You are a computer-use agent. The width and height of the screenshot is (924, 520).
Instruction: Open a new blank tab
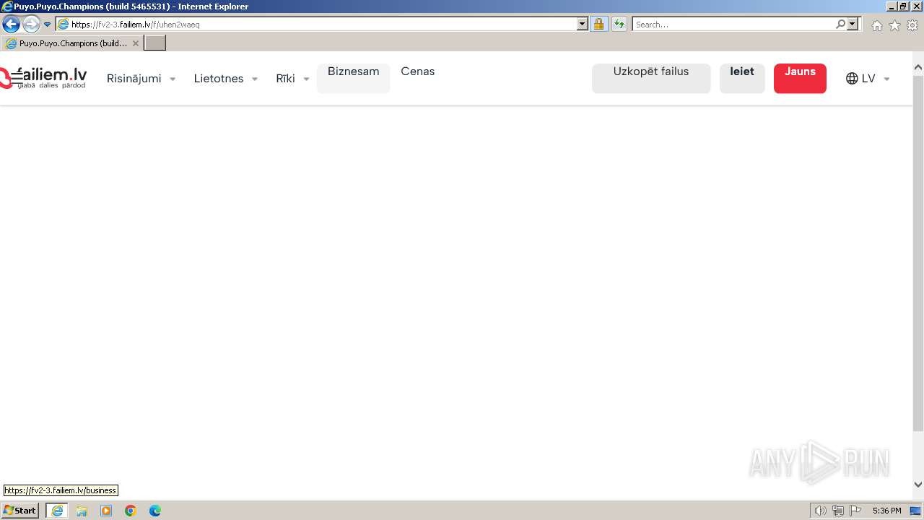pyautogui.click(x=155, y=43)
